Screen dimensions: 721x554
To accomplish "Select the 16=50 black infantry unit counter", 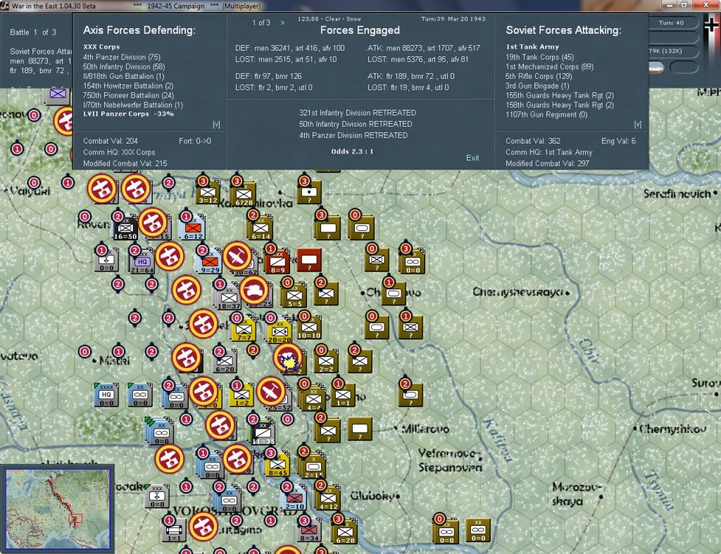I will [125, 227].
